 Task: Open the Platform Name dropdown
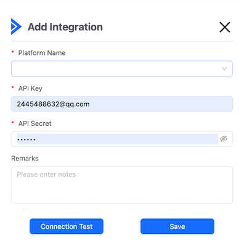point(122,69)
